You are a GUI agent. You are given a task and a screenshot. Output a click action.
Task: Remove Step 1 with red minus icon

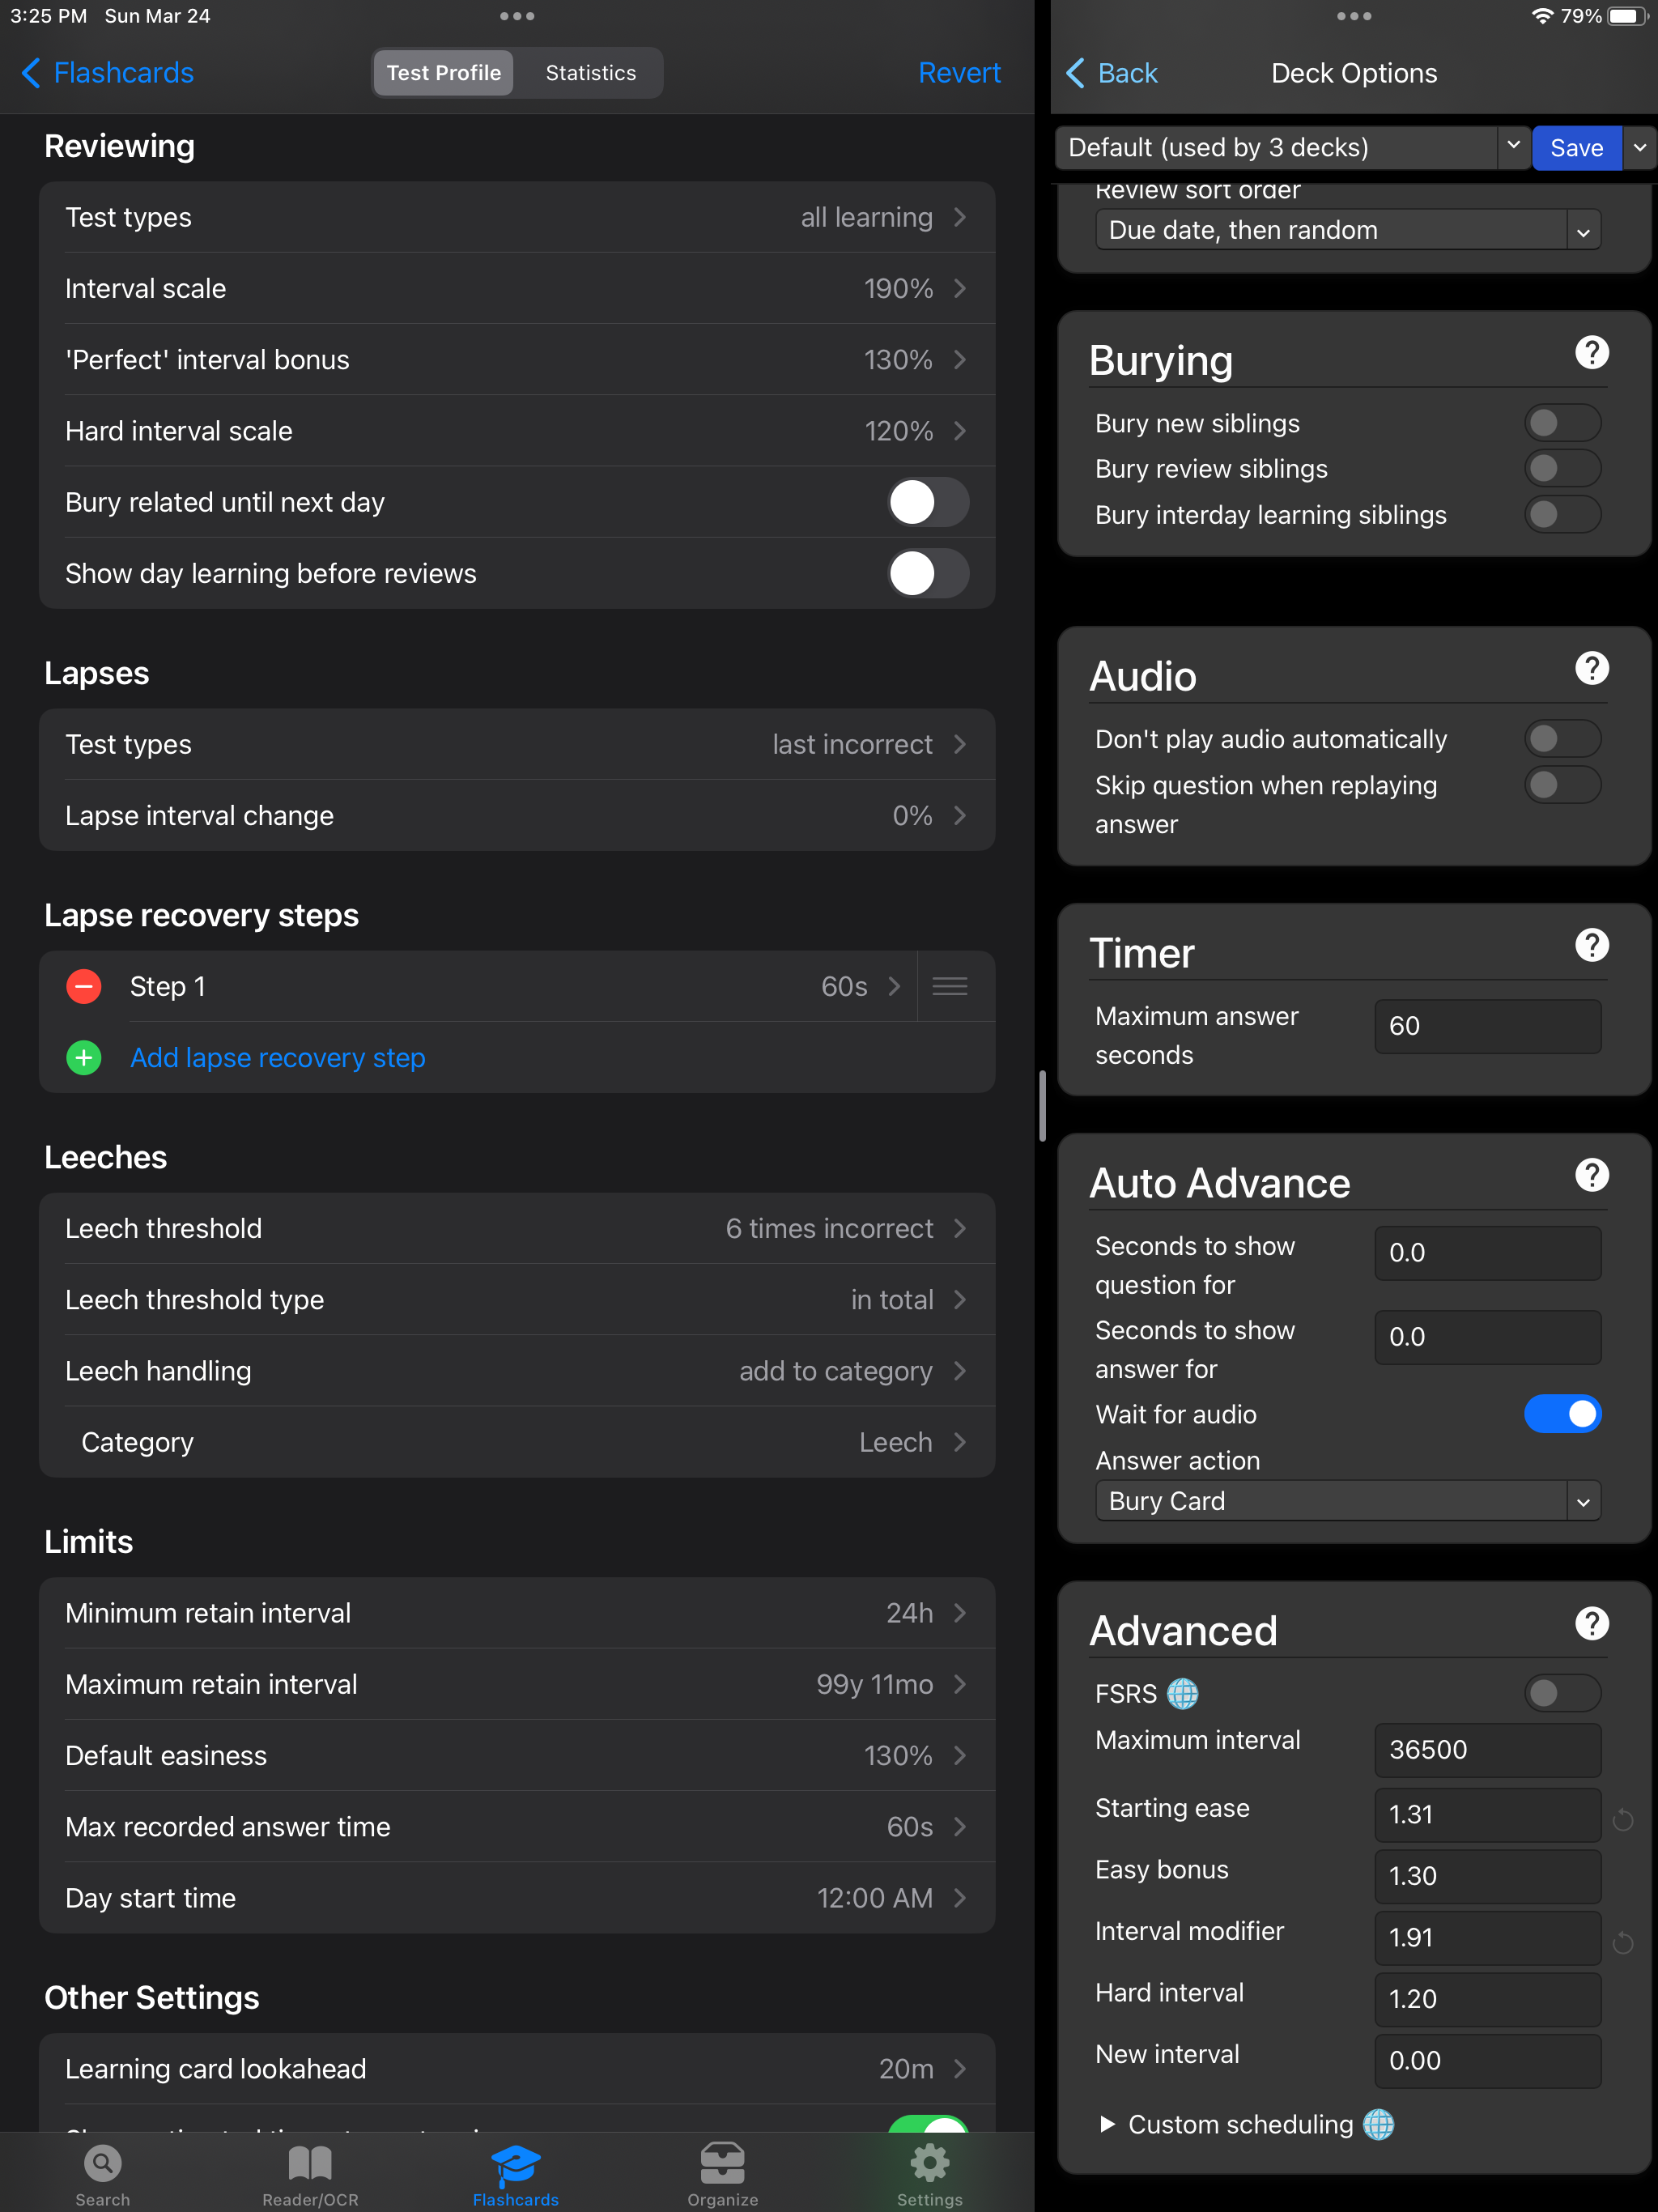[x=84, y=986]
